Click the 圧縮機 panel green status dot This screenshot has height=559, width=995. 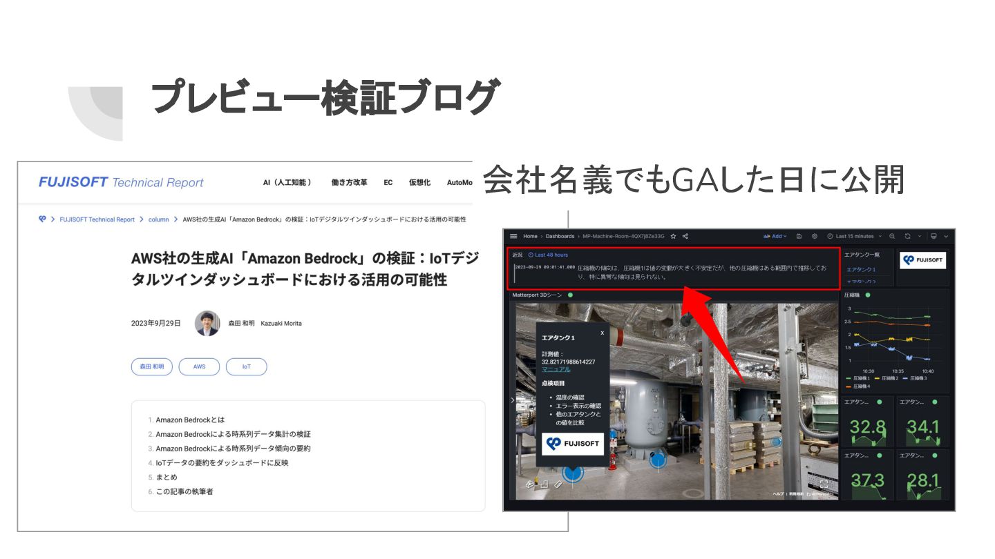pos(868,295)
